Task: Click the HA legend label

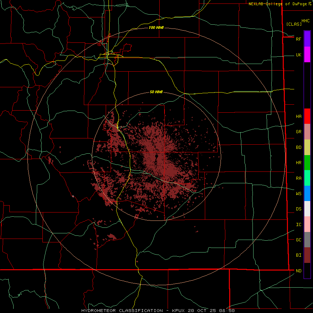Action: (298, 117)
